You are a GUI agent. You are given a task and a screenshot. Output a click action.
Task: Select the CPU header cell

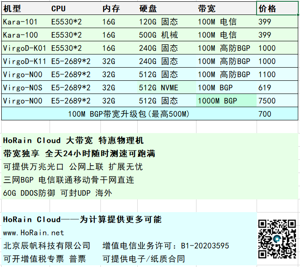coord(75,8)
